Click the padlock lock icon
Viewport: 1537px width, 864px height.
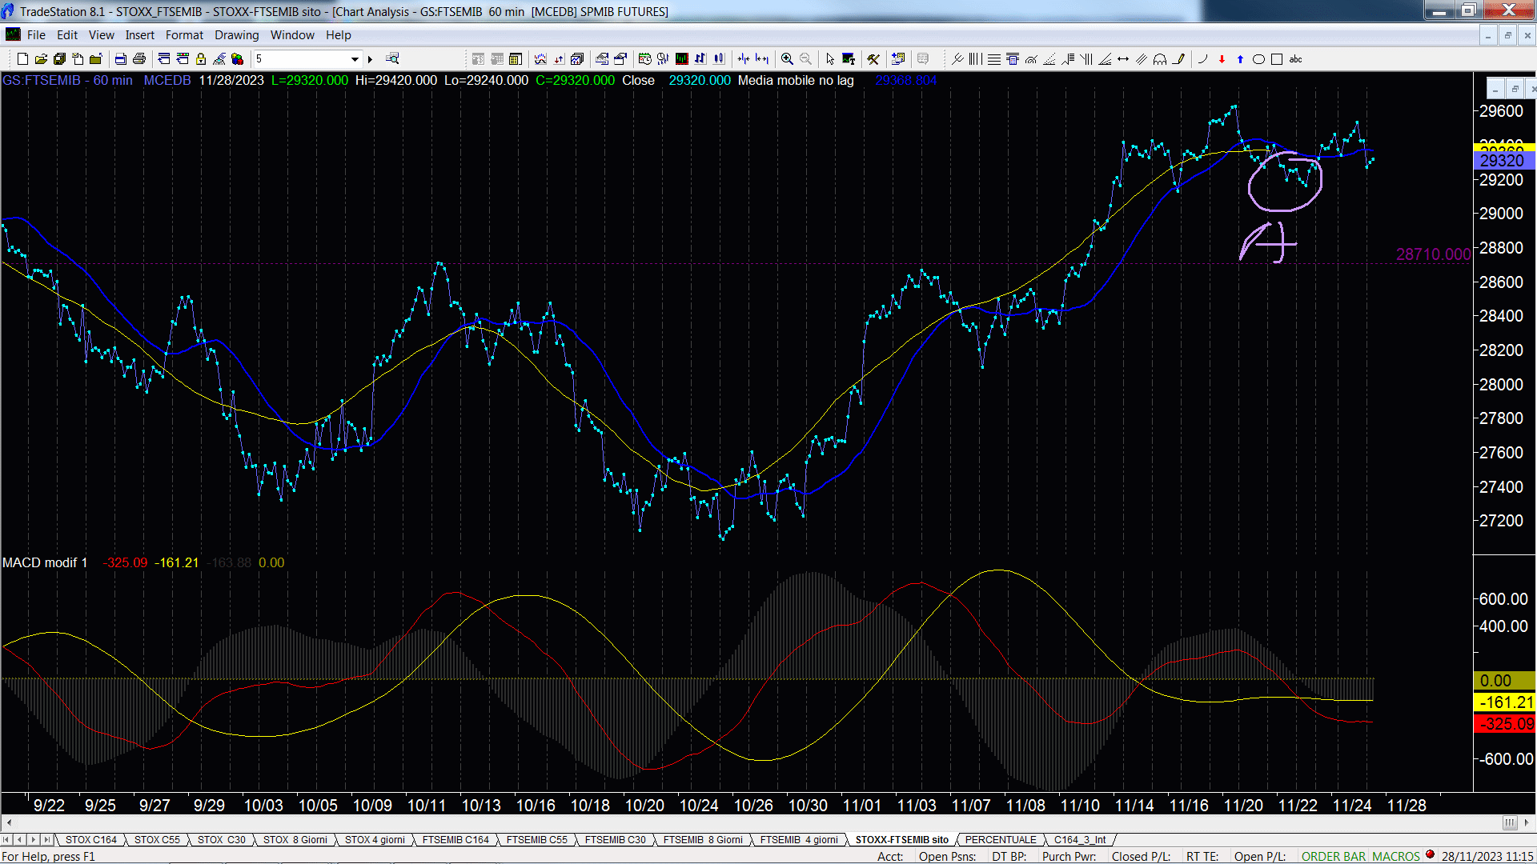point(201,59)
